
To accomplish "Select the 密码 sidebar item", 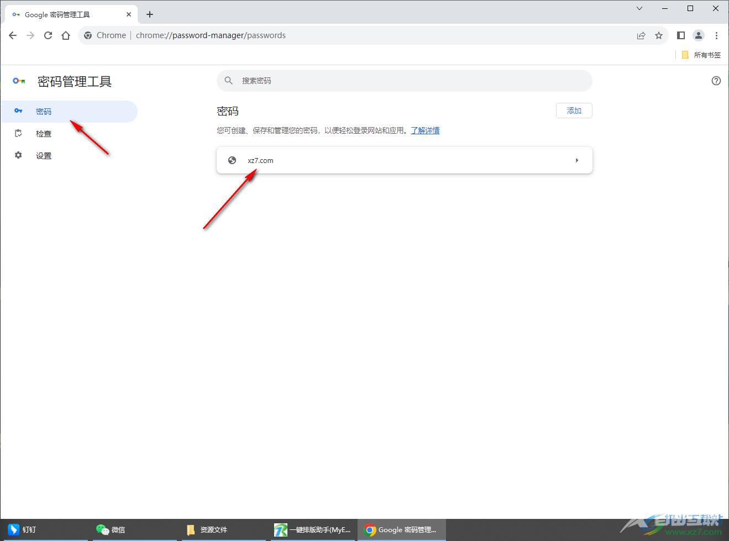I will pos(69,112).
